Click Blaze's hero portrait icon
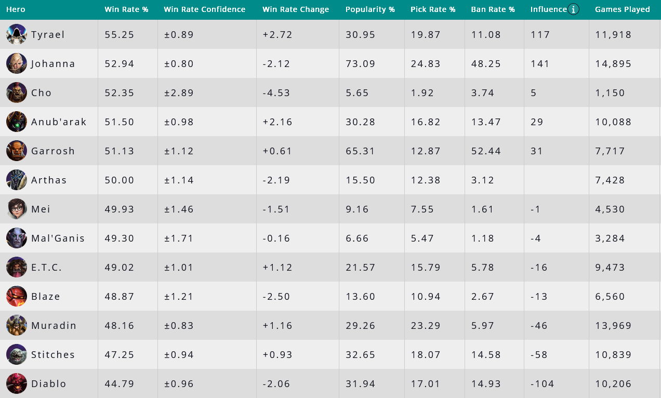The width and height of the screenshot is (661, 398). pos(17,296)
